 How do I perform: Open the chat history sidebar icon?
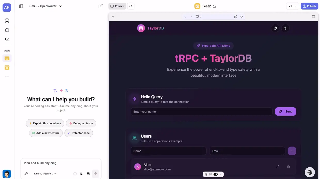(7, 30)
